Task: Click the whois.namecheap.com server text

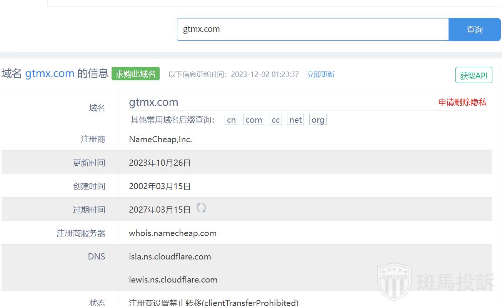Action: [x=173, y=233]
